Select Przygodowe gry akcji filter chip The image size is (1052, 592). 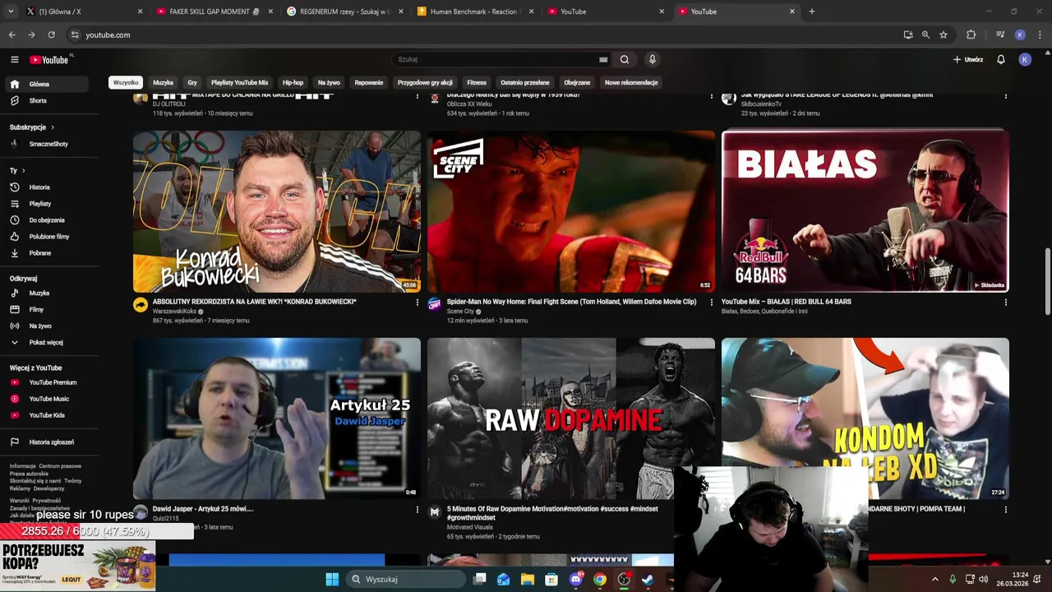(x=425, y=82)
